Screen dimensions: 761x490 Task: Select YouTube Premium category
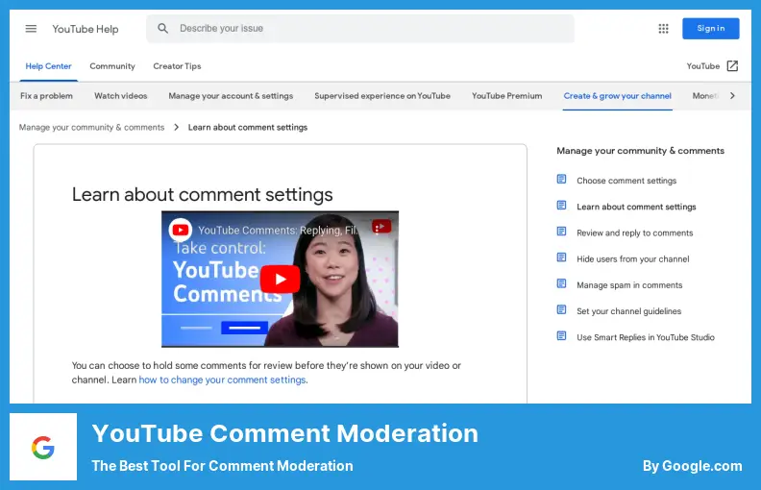click(x=506, y=96)
